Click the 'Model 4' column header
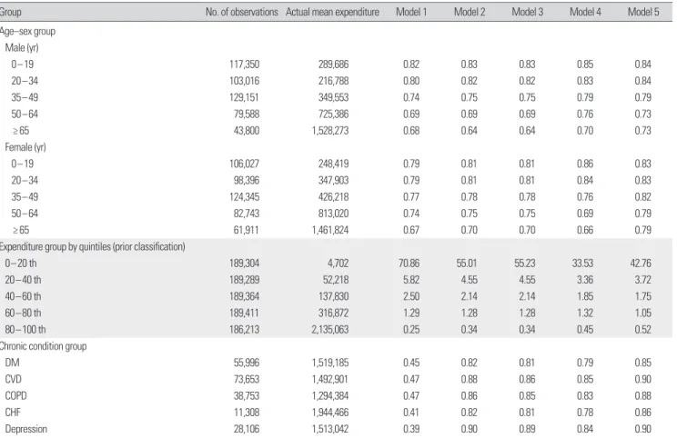The width and height of the screenshot is (677, 438). point(585,12)
